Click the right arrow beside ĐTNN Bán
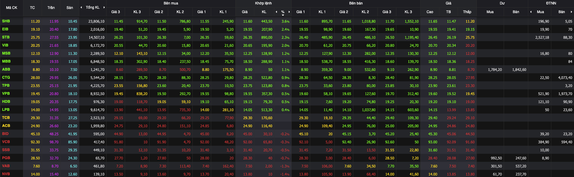The width and height of the screenshot is (574, 177). 571,12
